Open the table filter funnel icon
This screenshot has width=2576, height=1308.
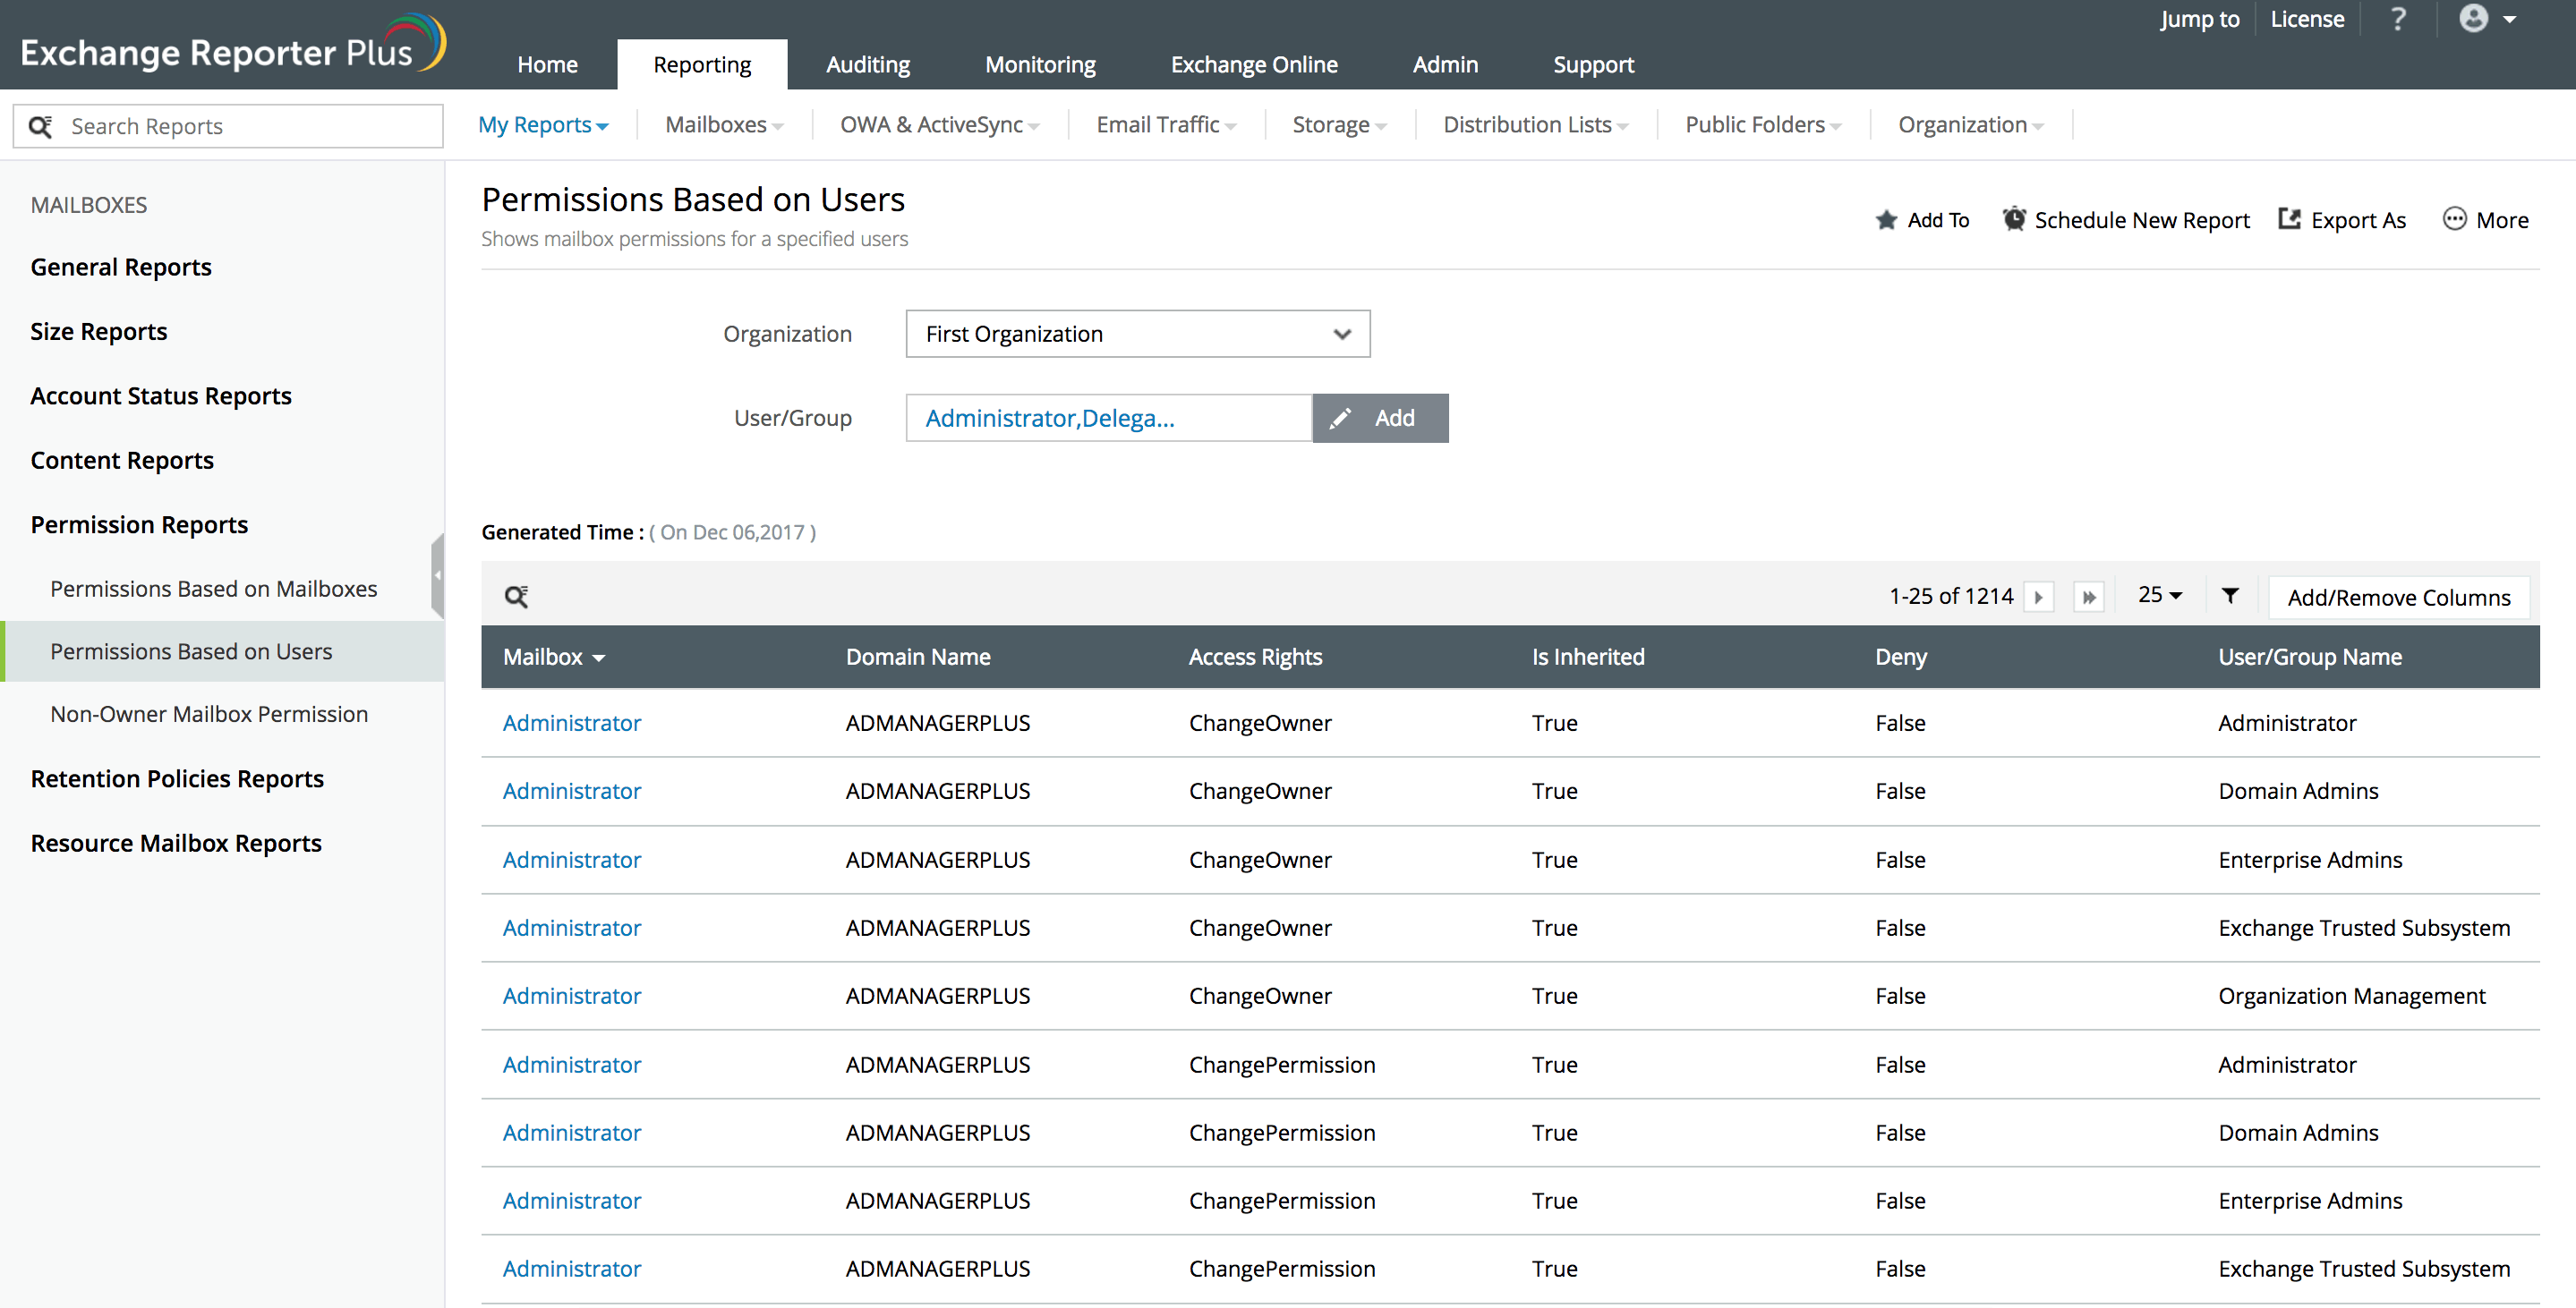[2229, 596]
